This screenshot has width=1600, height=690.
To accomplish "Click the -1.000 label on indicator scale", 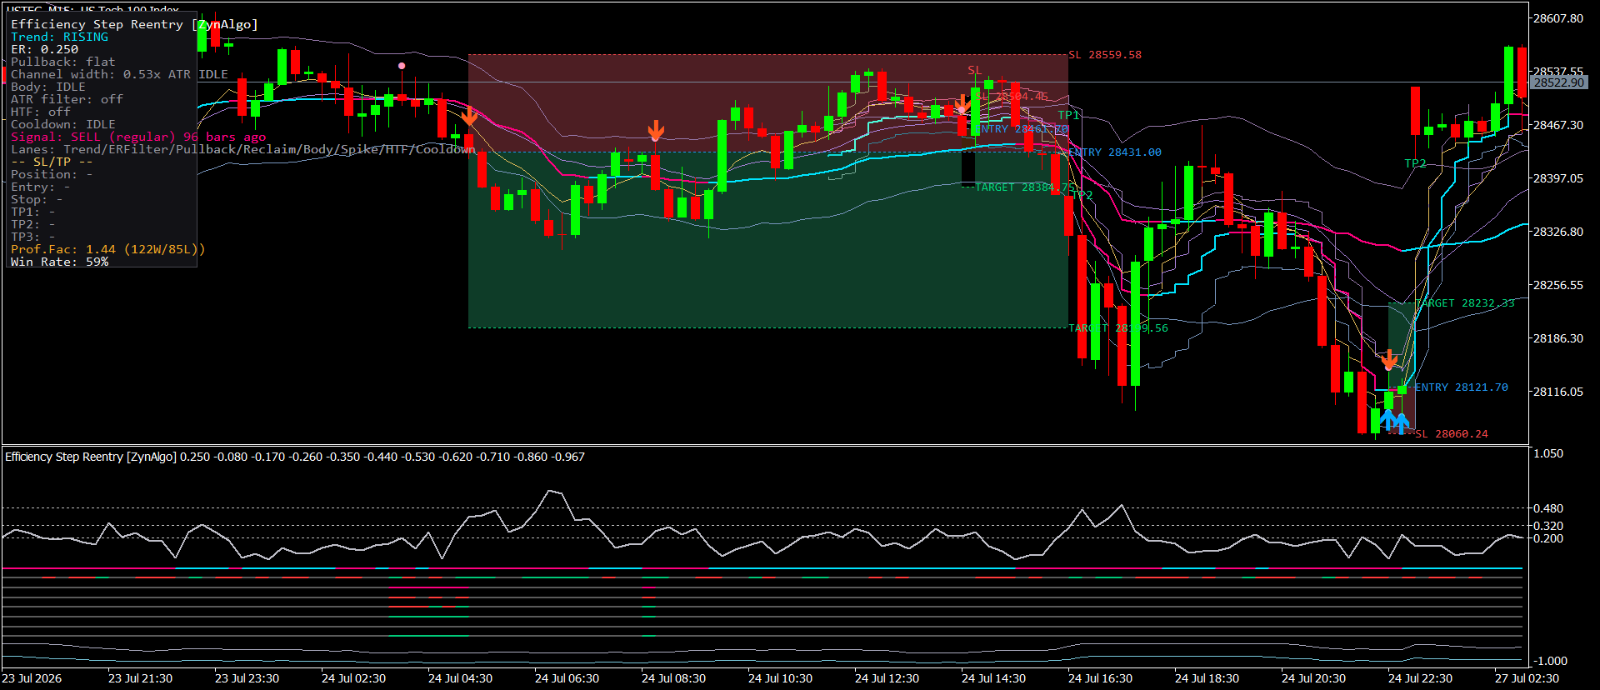I will click(x=1551, y=661).
